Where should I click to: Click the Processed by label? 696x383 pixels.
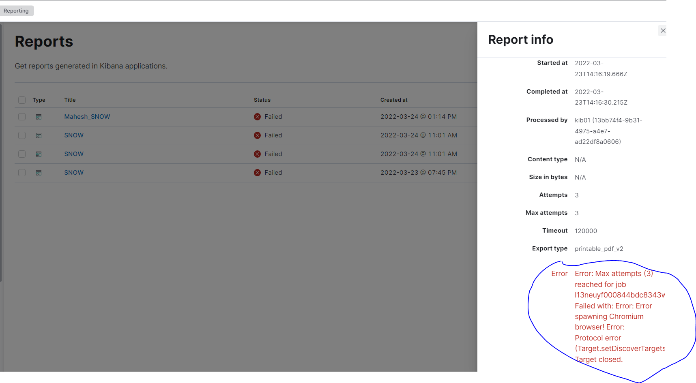(x=547, y=120)
